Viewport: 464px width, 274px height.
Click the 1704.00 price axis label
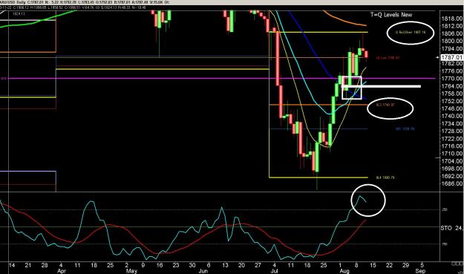451,161
